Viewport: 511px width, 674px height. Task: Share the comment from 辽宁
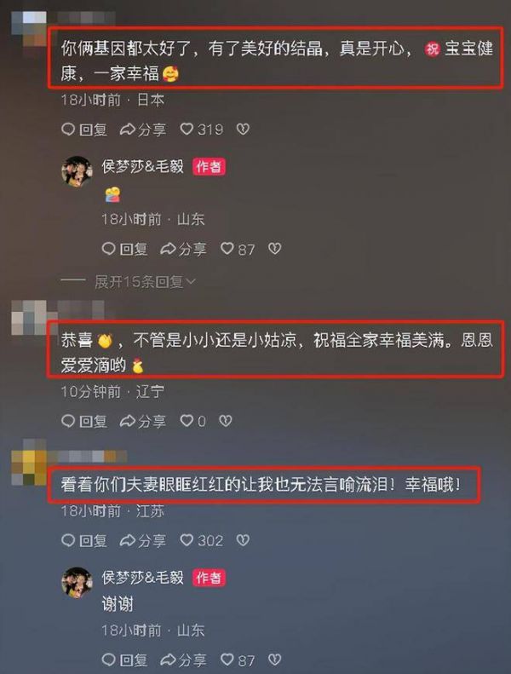pyautogui.click(x=143, y=420)
